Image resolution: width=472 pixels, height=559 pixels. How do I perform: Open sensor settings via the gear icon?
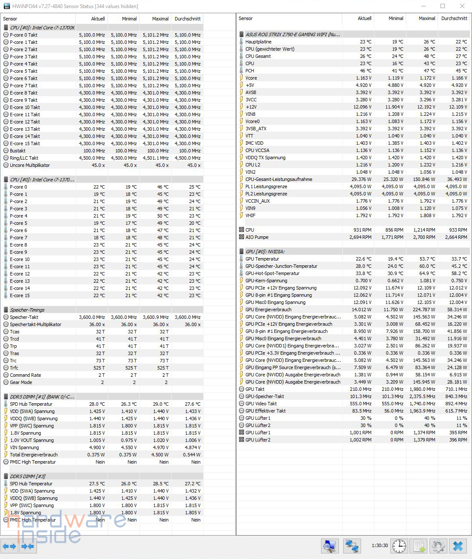pyautogui.click(x=438, y=546)
